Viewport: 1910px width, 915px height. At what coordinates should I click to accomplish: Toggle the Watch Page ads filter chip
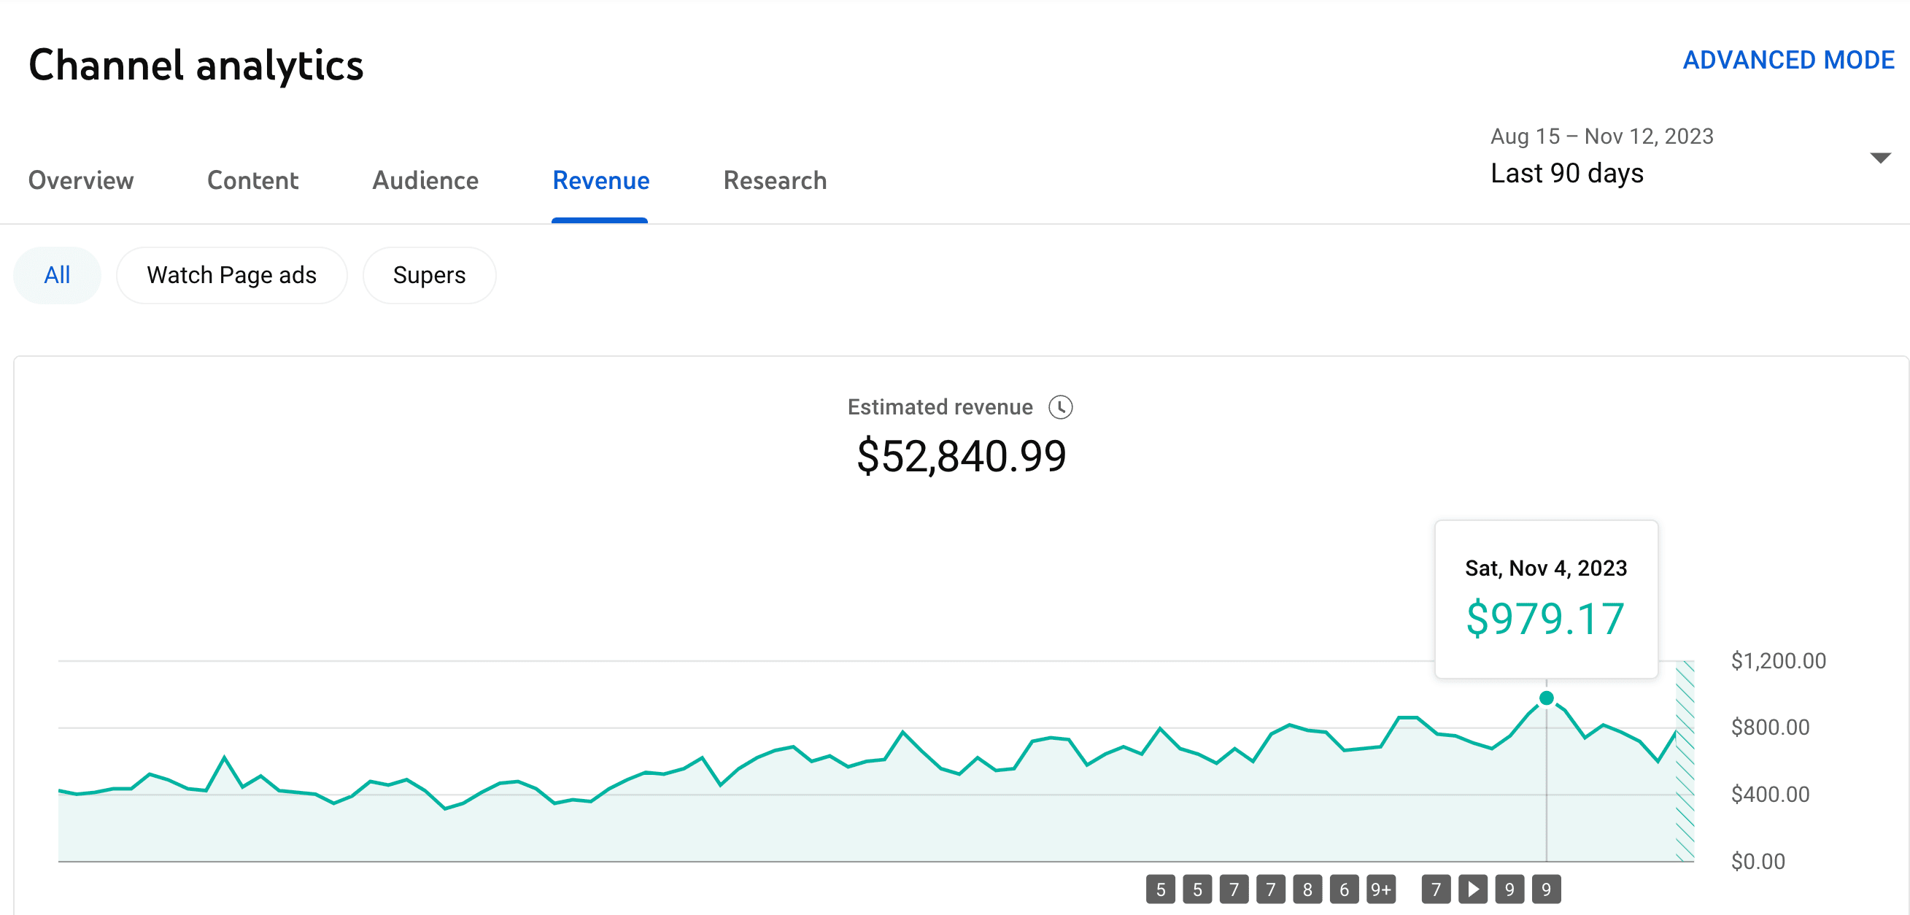click(x=231, y=275)
